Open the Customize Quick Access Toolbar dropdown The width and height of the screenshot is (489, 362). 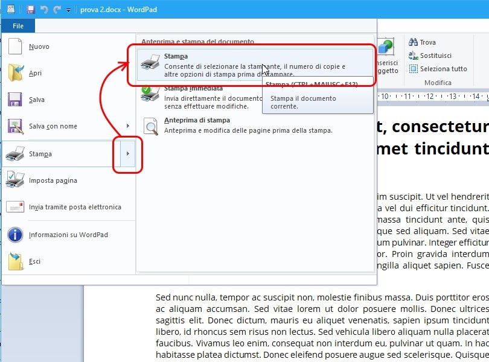coord(68,10)
